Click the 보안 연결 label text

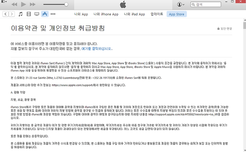tap(226, 29)
